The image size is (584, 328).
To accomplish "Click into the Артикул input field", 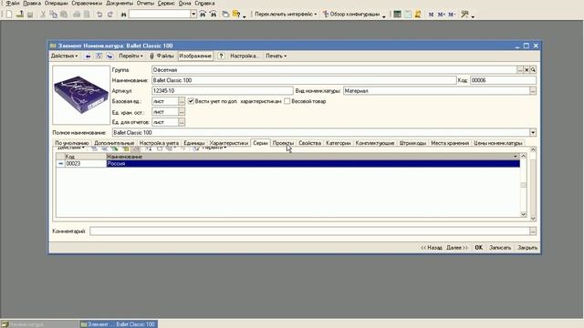I will [x=223, y=91].
